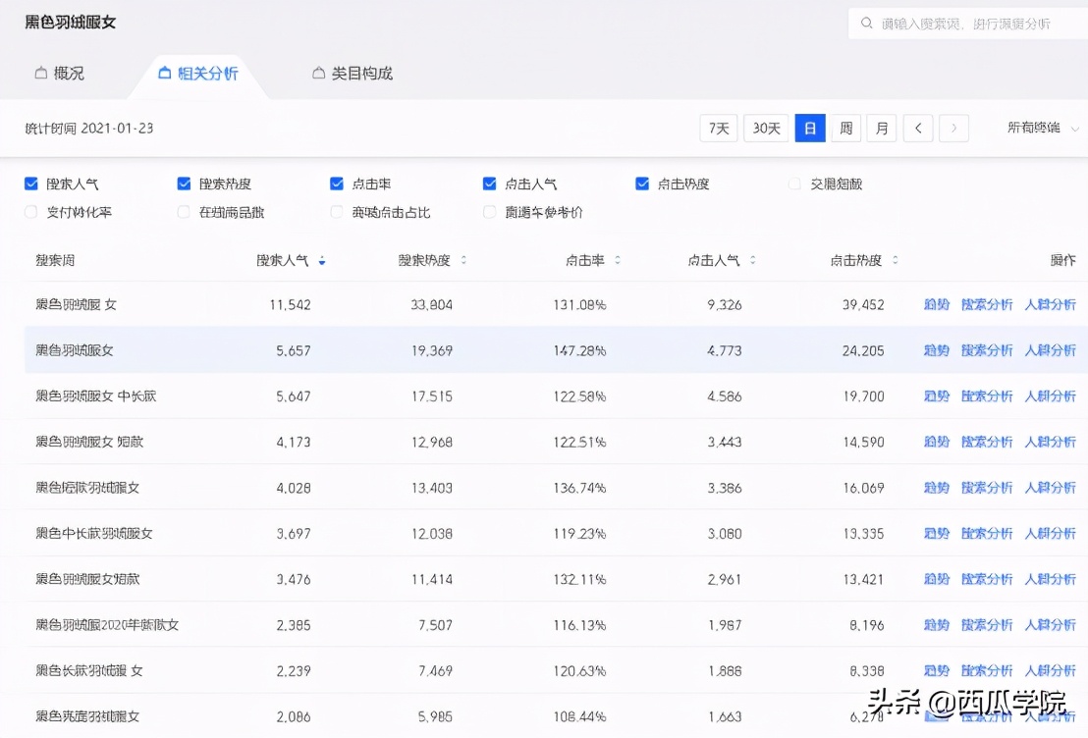Go to previous date with left chevron
The width and height of the screenshot is (1088, 738).
[x=918, y=129]
